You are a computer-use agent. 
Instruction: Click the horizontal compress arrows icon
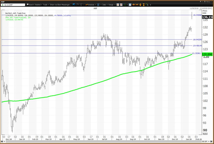pyautogui.click(x=137, y=5)
